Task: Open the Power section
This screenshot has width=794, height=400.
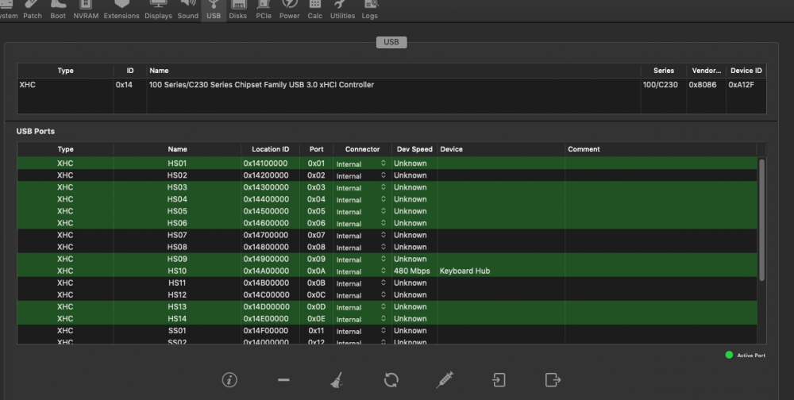Action: (x=290, y=10)
